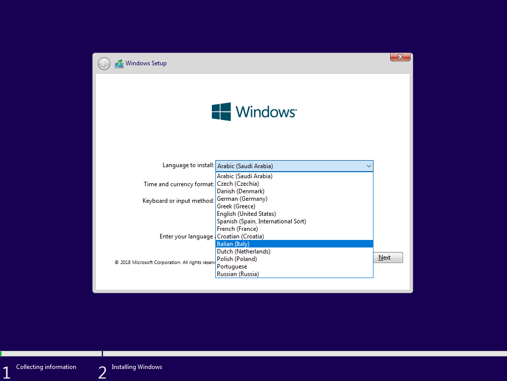Click the Microsoft Corporation copyright text
507x381 pixels.
pyautogui.click(x=165, y=263)
